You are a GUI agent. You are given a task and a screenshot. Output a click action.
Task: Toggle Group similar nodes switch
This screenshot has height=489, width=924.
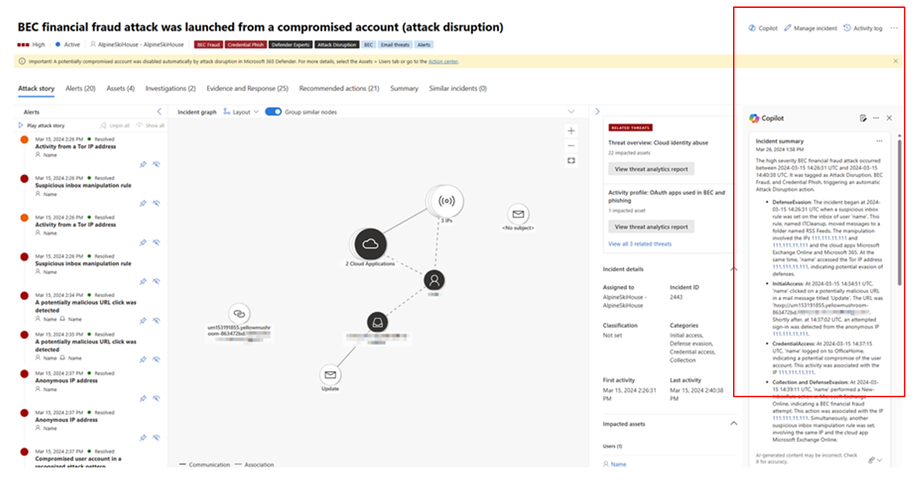point(273,112)
